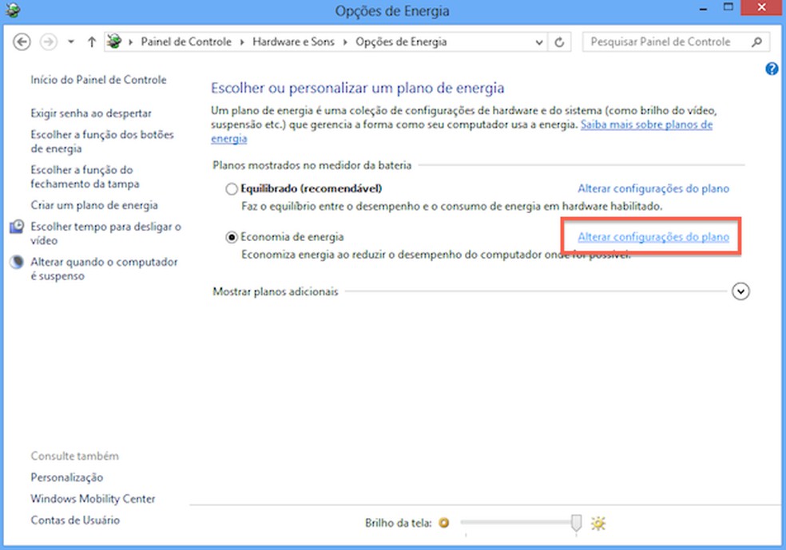This screenshot has width=786, height=550.
Task: Click Opções de Energia in the breadcrumb
Action: point(401,42)
